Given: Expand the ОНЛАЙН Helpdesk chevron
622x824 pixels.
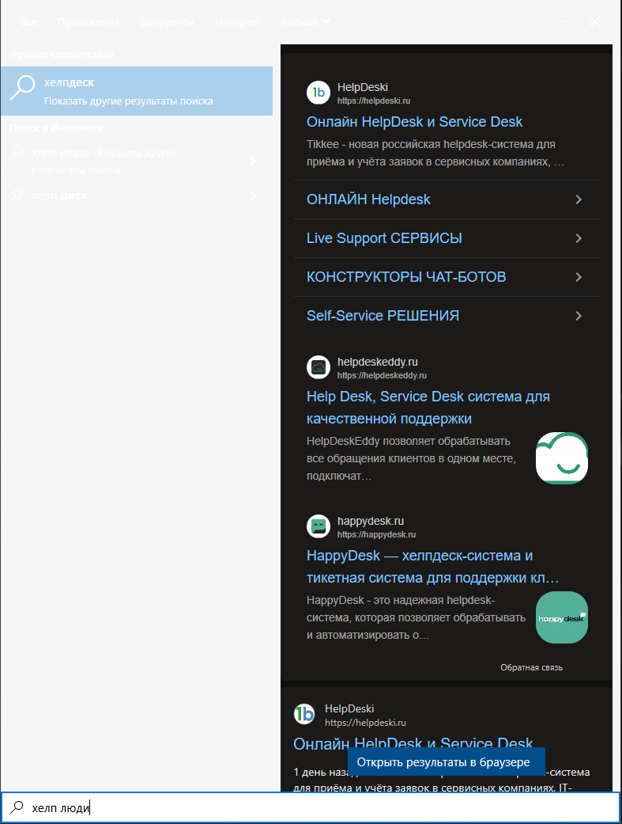Looking at the screenshot, I should (x=579, y=199).
